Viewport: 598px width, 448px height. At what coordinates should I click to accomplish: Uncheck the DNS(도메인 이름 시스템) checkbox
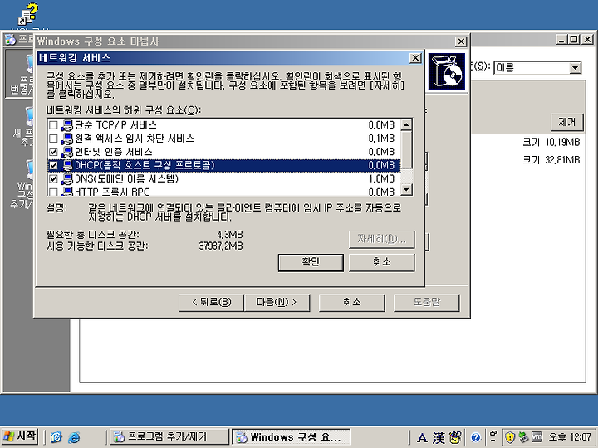click(x=53, y=178)
